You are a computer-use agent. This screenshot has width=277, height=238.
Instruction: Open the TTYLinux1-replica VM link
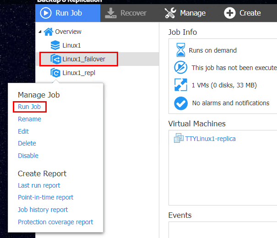(210, 139)
